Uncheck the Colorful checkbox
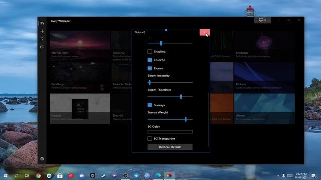This screenshot has width=321, height=180. pos(150,60)
